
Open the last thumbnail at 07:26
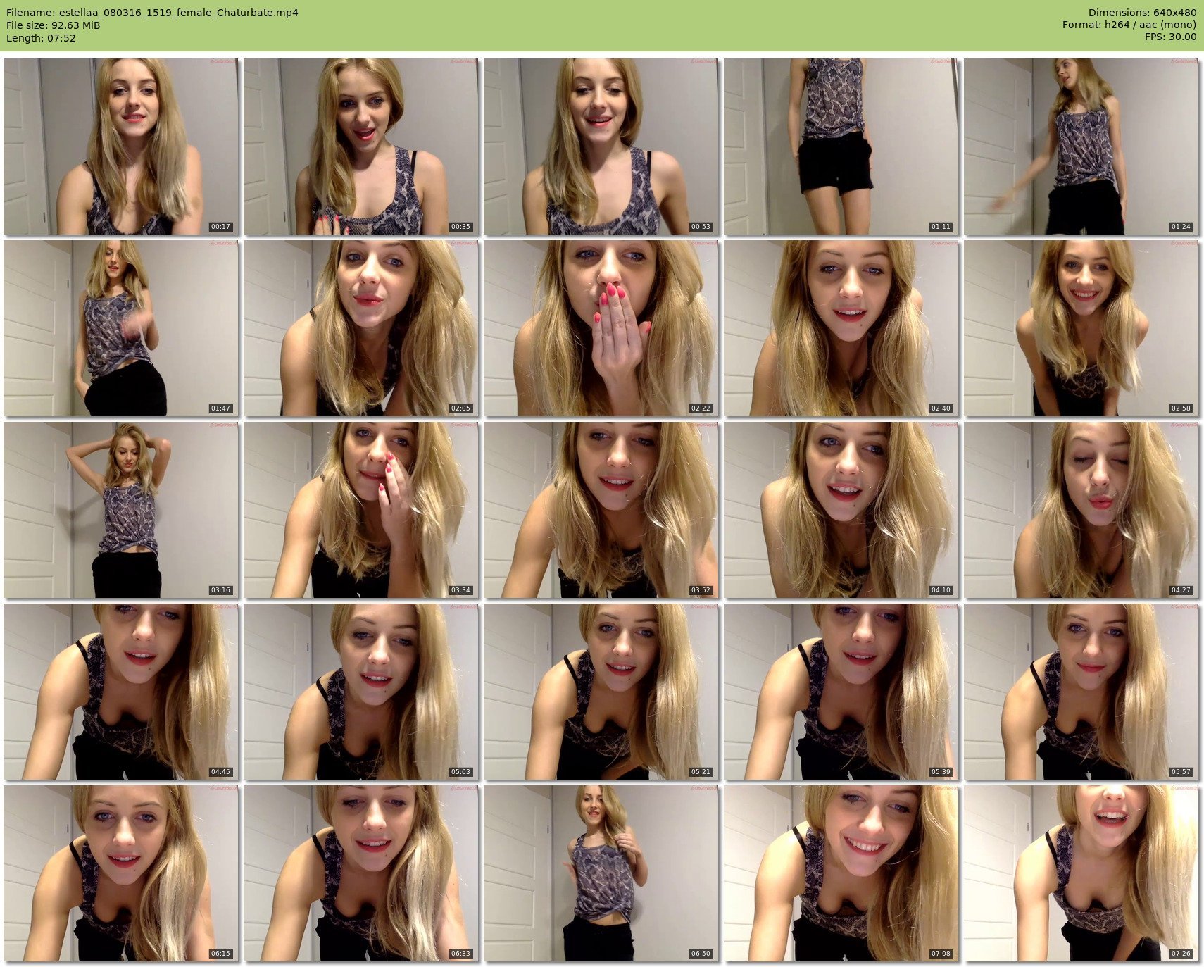1081,873
